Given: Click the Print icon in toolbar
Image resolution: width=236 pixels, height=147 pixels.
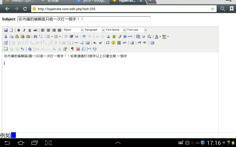Looking at the screenshot, I should pos(132,43).
